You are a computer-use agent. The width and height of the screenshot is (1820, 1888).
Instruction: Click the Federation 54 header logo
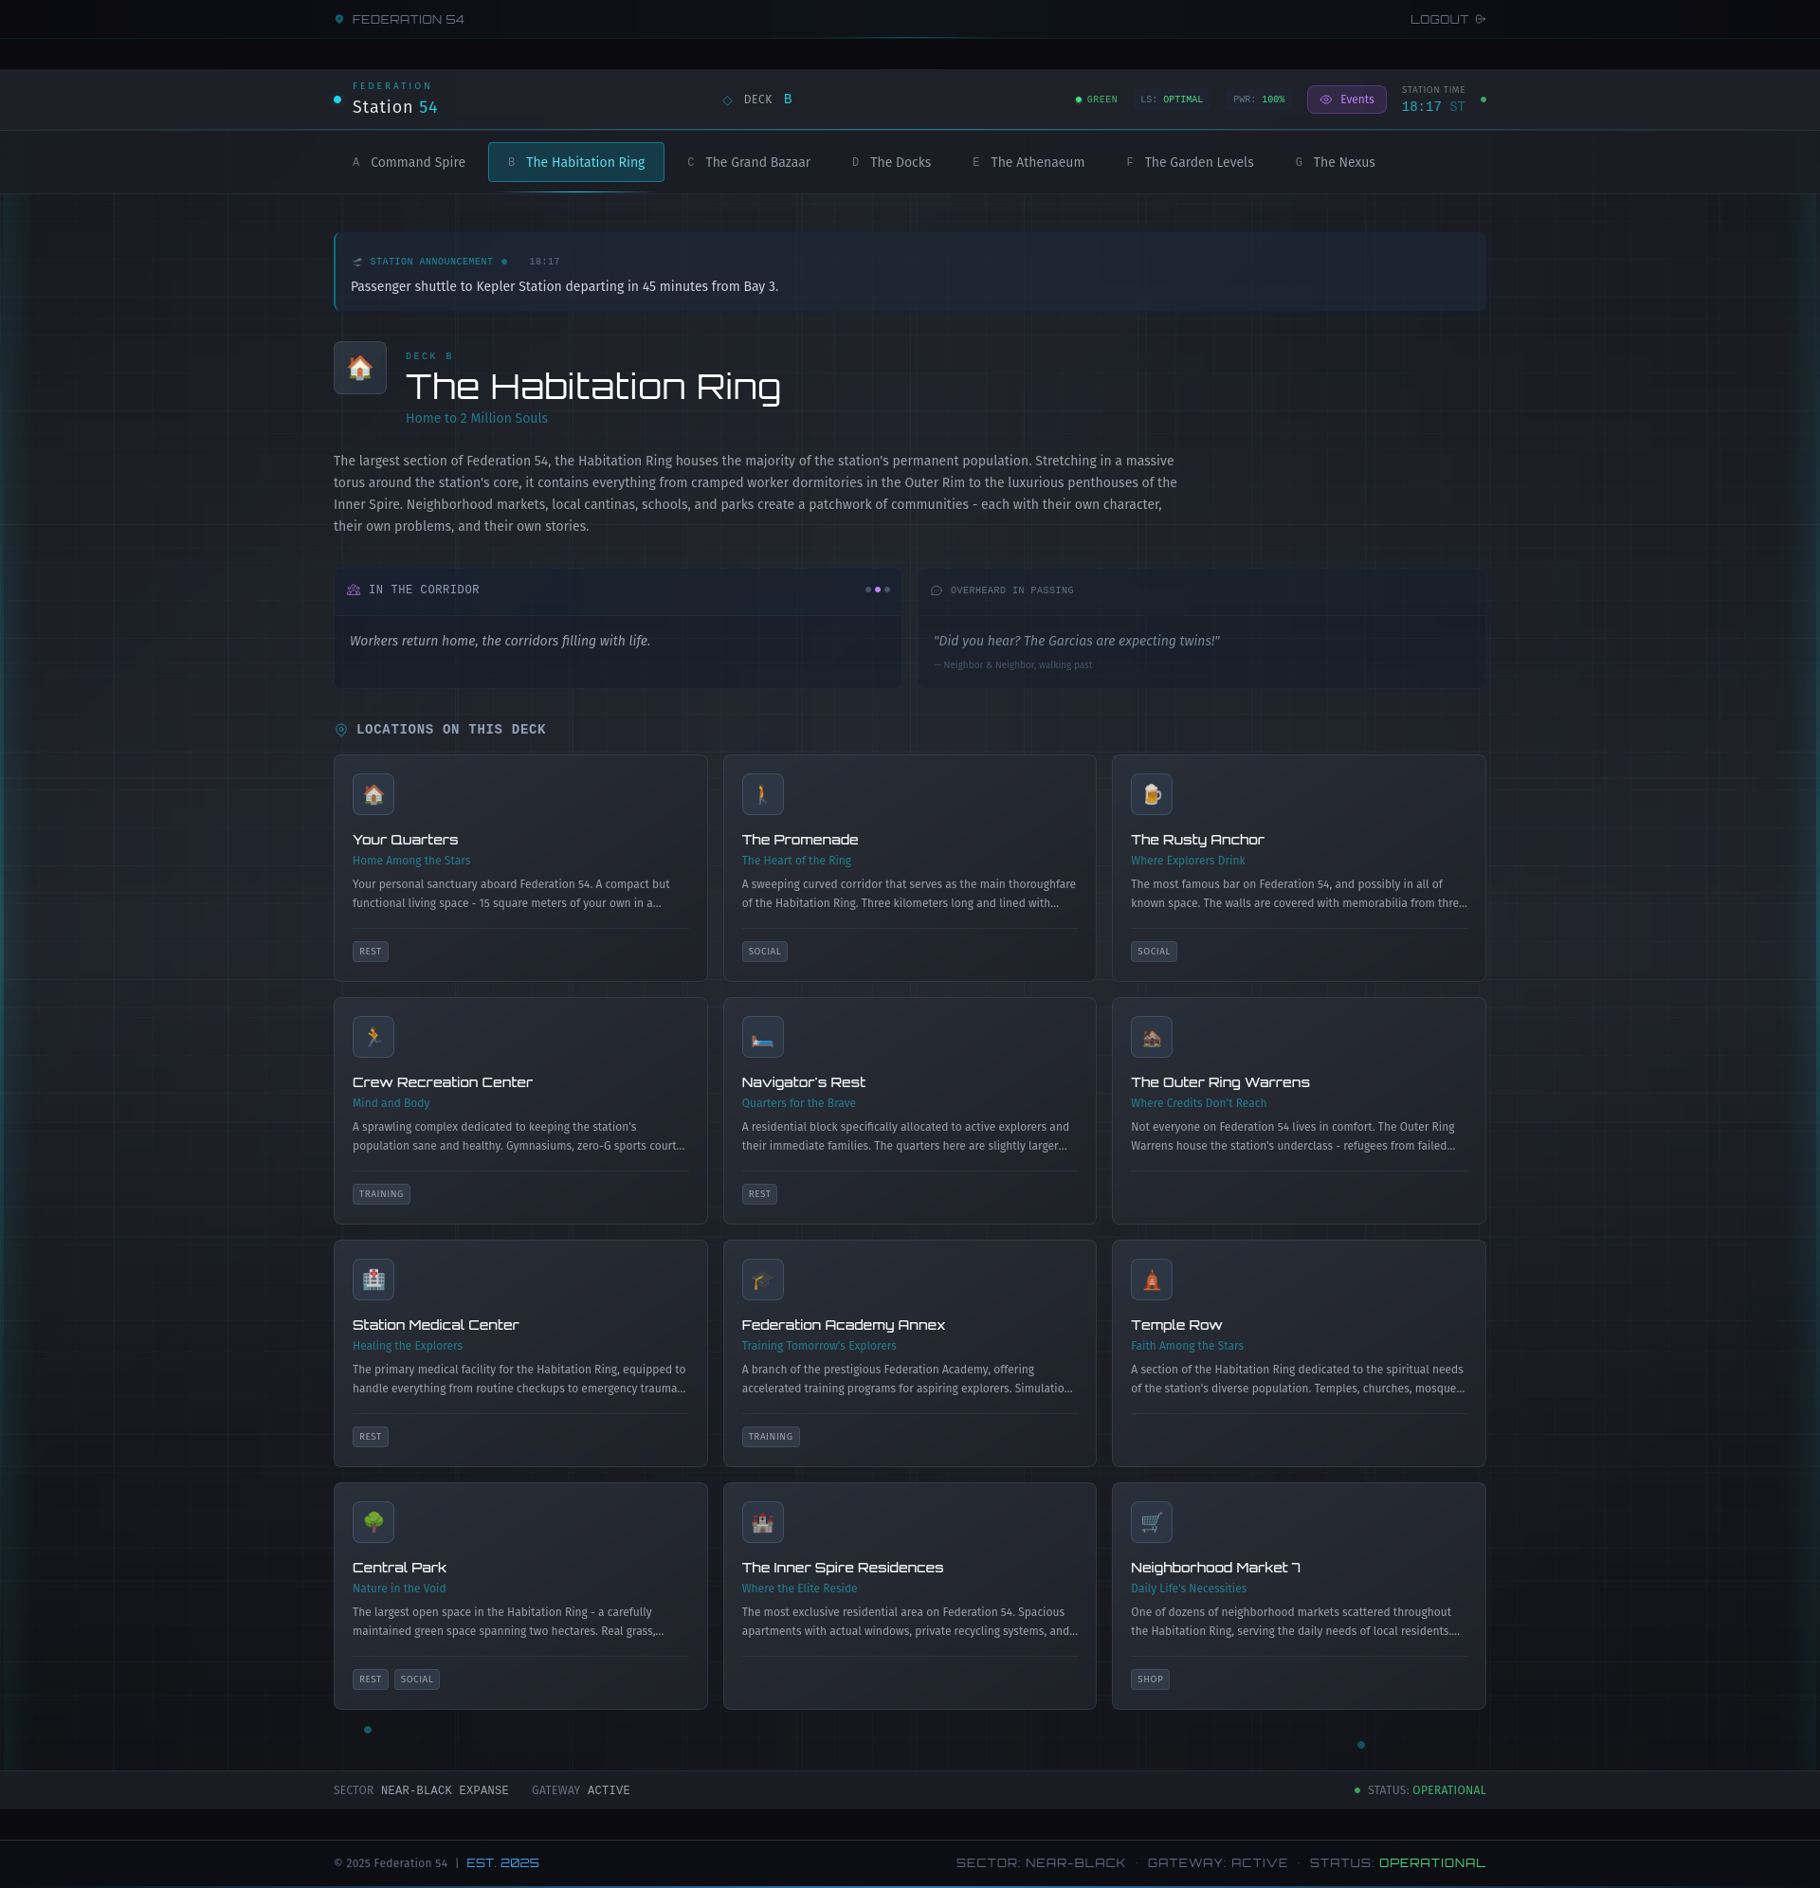coord(399,19)
